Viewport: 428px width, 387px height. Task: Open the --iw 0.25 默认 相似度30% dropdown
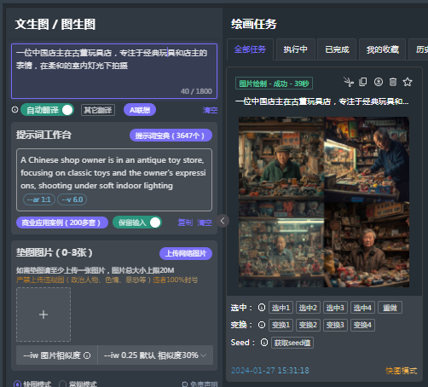pos(155,355)
